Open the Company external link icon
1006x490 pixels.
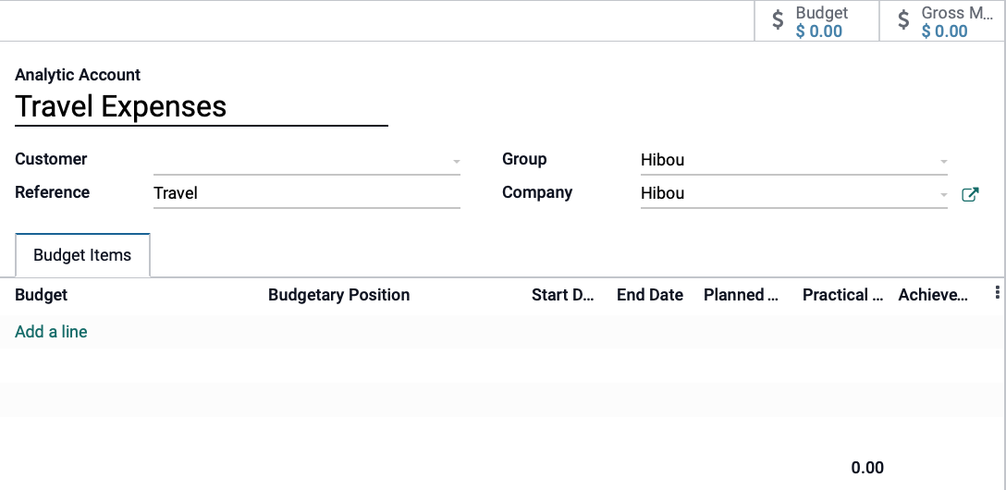970,194
